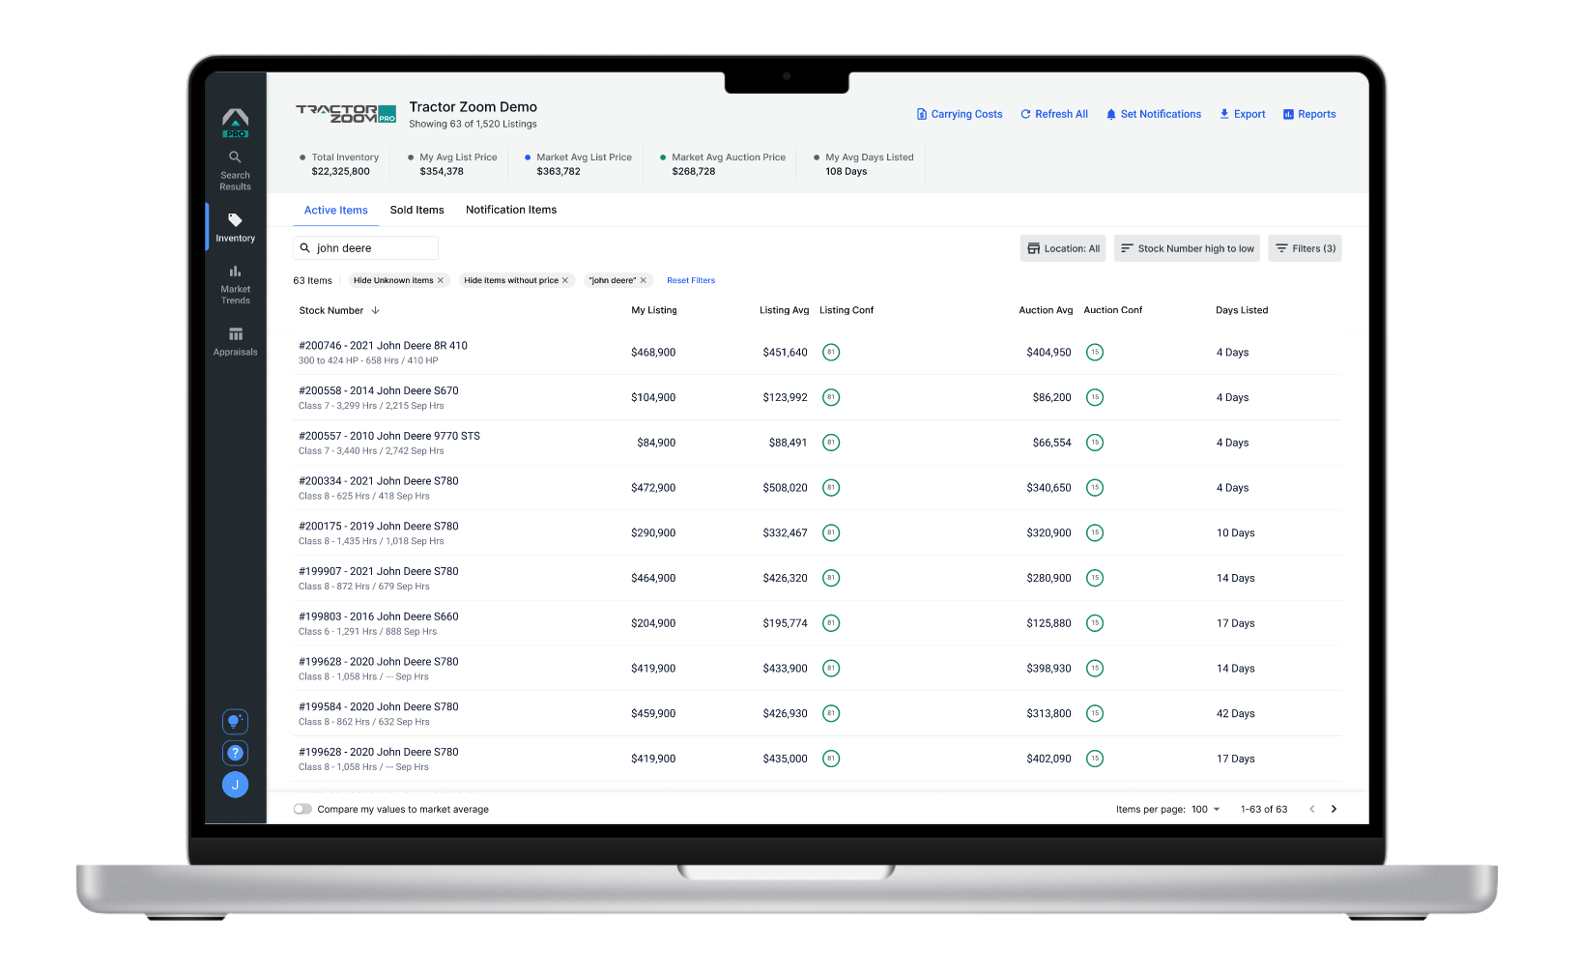The width and height of the screenshot is (1579, 975).
Task: Switch to the Active Items tab
Action: click(x=335, y=210)
